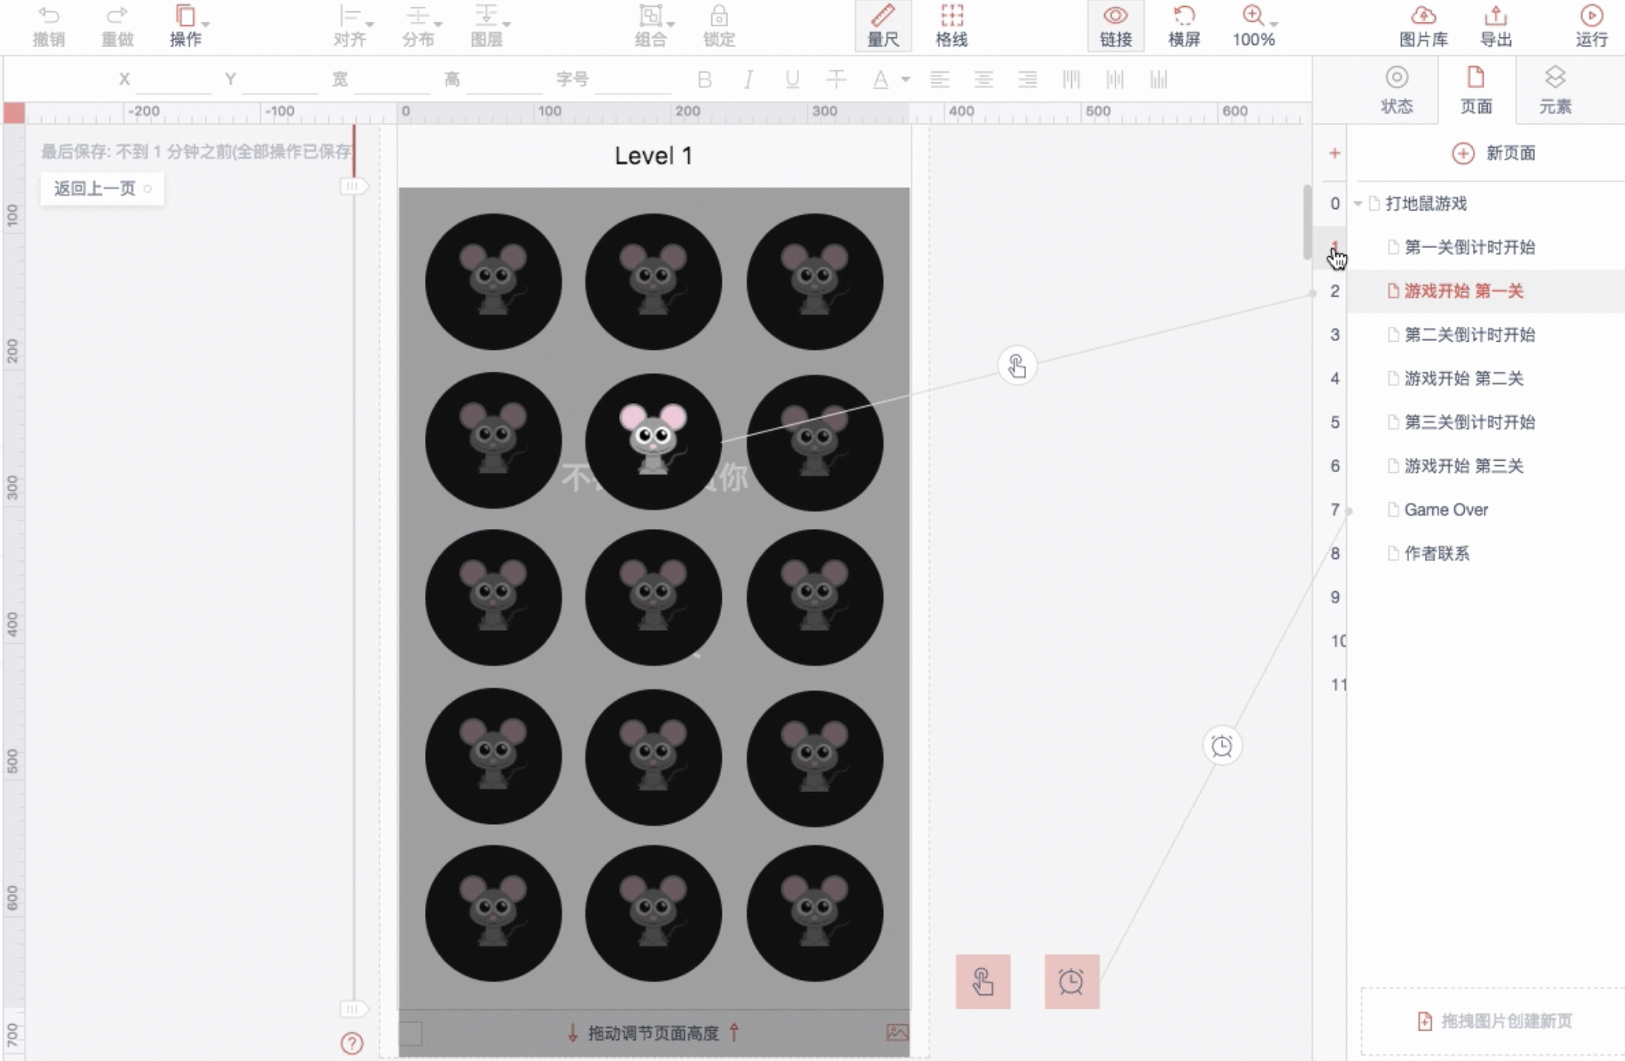Image resolution: width=1625 pixels, height=1061 pixels.
Task: Click 运行 to run the prototype
Action: tap(1591, 26)
